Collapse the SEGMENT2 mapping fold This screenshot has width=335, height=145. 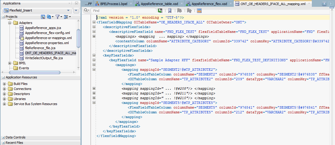click(x=94, y=70)
